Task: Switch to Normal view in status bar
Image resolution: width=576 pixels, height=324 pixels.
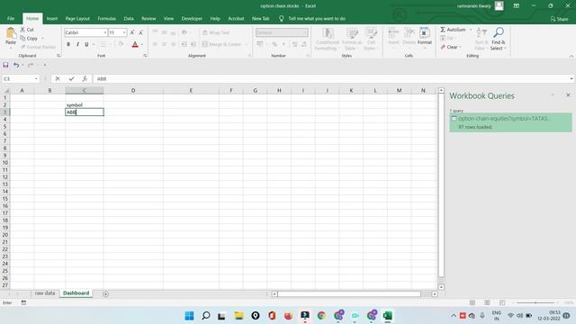Action: (x=472, y=302)
